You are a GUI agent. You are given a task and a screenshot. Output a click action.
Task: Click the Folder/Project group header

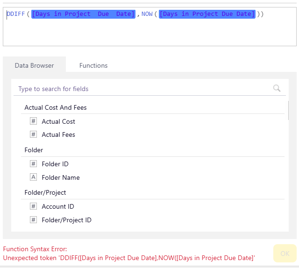click(x=45, y=192)
